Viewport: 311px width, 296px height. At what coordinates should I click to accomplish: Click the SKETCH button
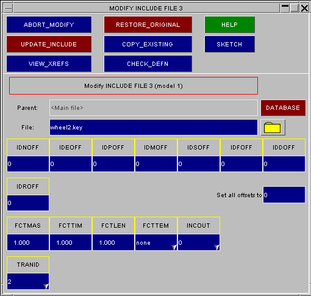coord(230,44)
